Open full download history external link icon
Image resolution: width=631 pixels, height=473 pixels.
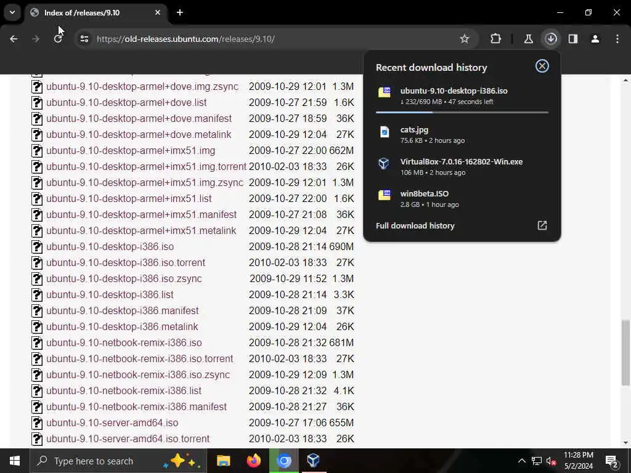(542, 225)
